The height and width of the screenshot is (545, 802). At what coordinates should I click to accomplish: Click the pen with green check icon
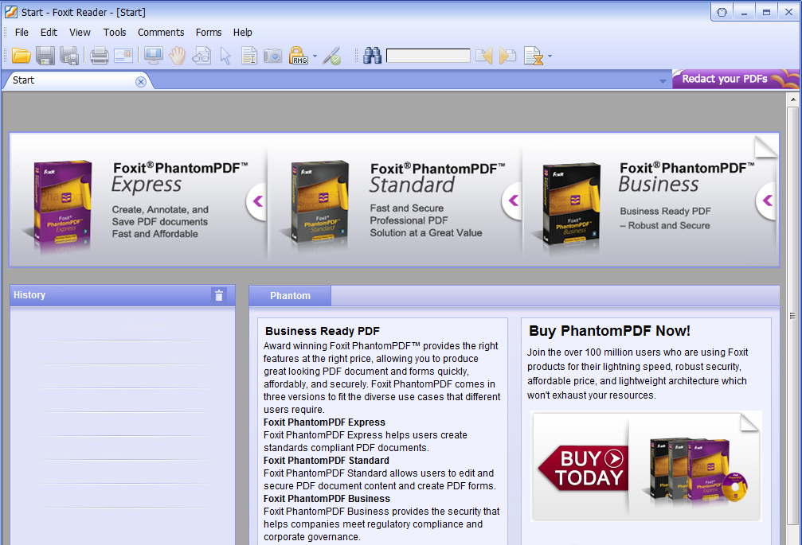(x=332, y=56)
